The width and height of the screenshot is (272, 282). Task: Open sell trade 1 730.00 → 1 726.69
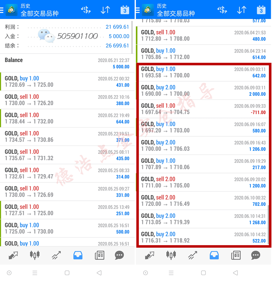coord(67,192)
